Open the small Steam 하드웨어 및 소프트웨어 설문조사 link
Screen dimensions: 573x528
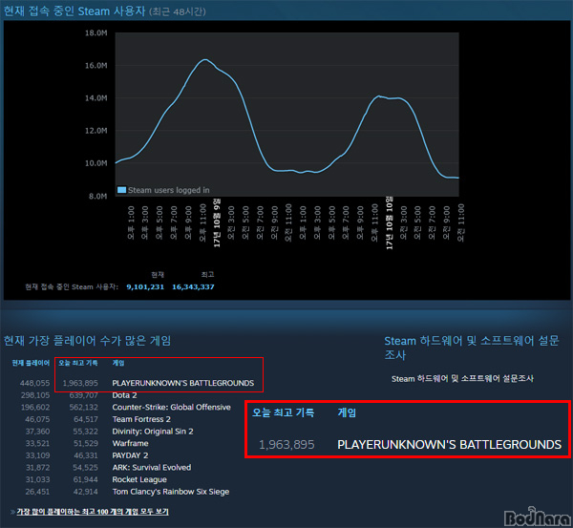462,379
